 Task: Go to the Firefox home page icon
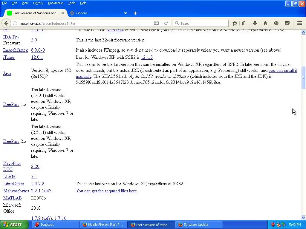click(265, 23)
